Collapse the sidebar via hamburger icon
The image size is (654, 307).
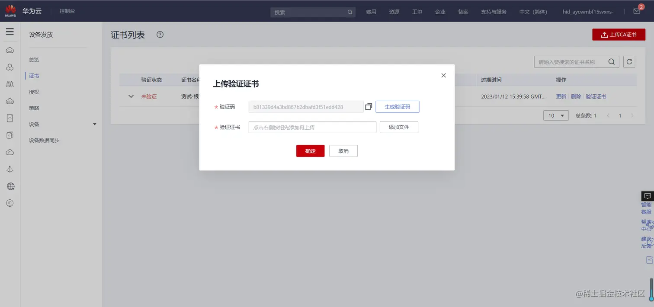10,31
